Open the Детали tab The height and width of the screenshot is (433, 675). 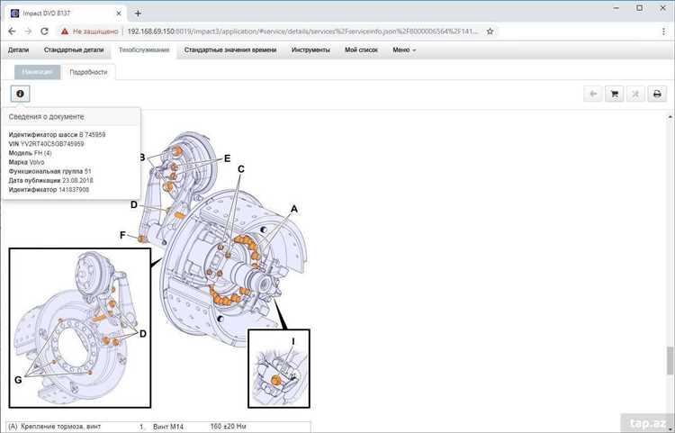19,50
